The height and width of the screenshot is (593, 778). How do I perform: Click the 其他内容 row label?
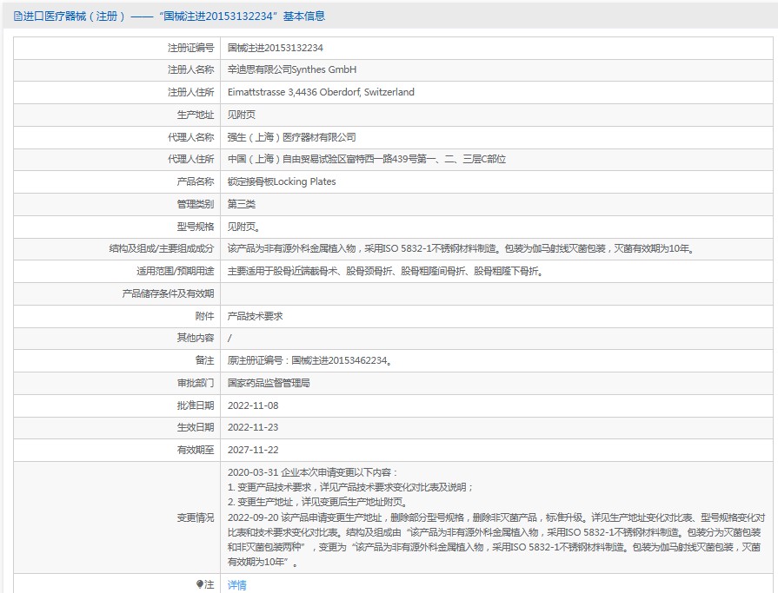click(196, 338)
